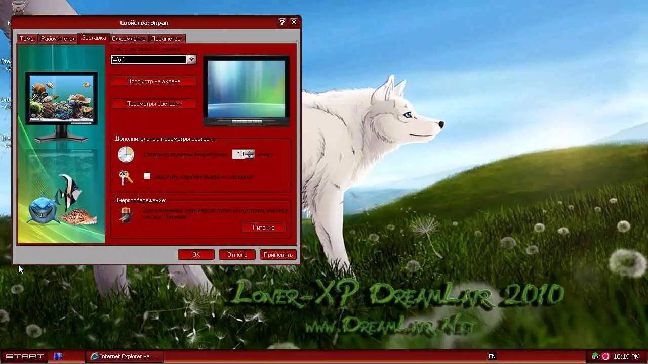Click the 10:19 PM taskbar clock
Image resolution: width=648 pixels, height=364 pixels.
click(627, 356)
